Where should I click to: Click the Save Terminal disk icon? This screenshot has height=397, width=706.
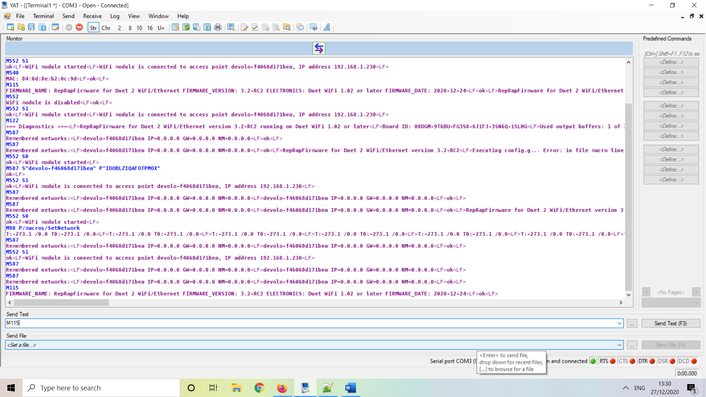click(32, 28)
